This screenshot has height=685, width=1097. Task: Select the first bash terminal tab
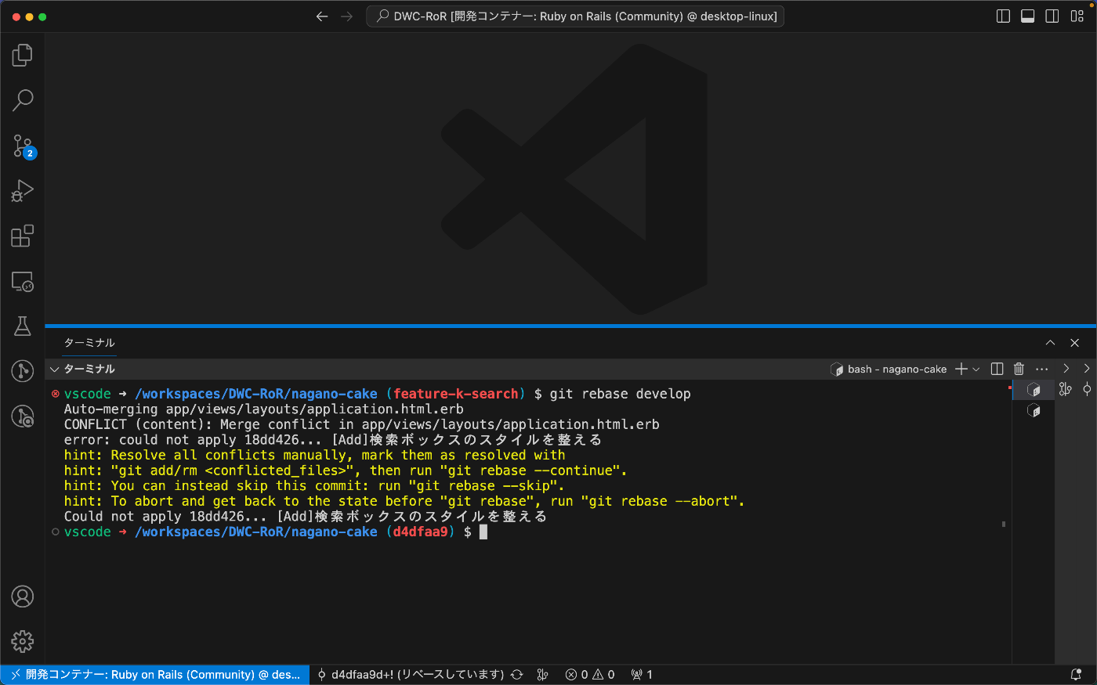1034,390
